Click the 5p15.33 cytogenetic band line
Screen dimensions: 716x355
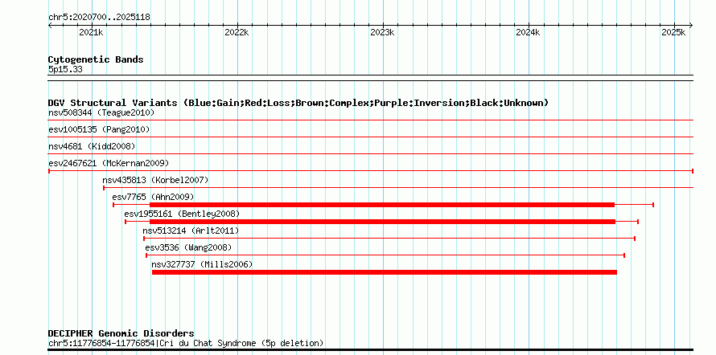[x=371, y=78]
